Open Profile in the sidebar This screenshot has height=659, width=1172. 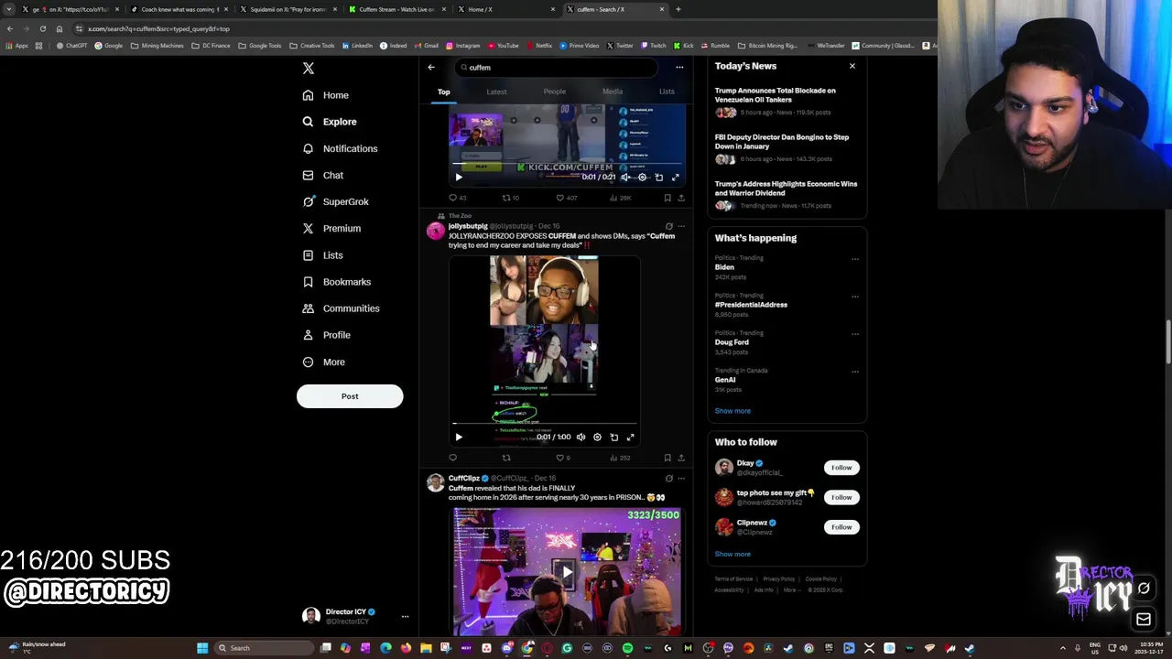[326, 335]
